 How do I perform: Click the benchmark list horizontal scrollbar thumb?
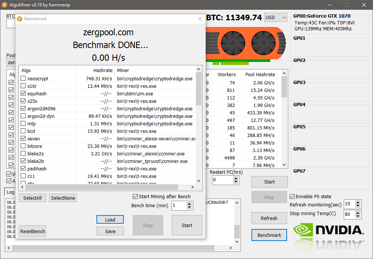click(102, 187)
